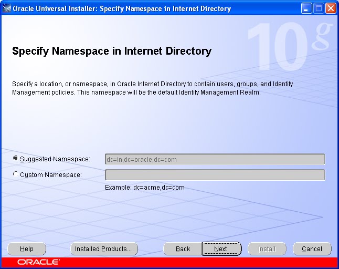This screenshot has width=339, height=269.
Task: Minimize the installer window
Action: click(x=306, y=8)
